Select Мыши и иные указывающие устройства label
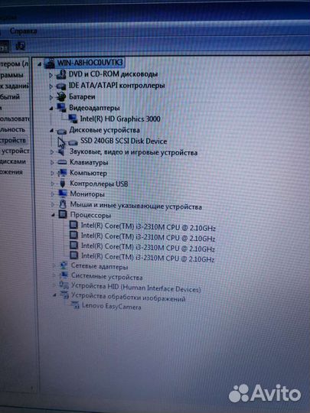The height and width of the screenshot is (413, 310). tap(136, 206)
